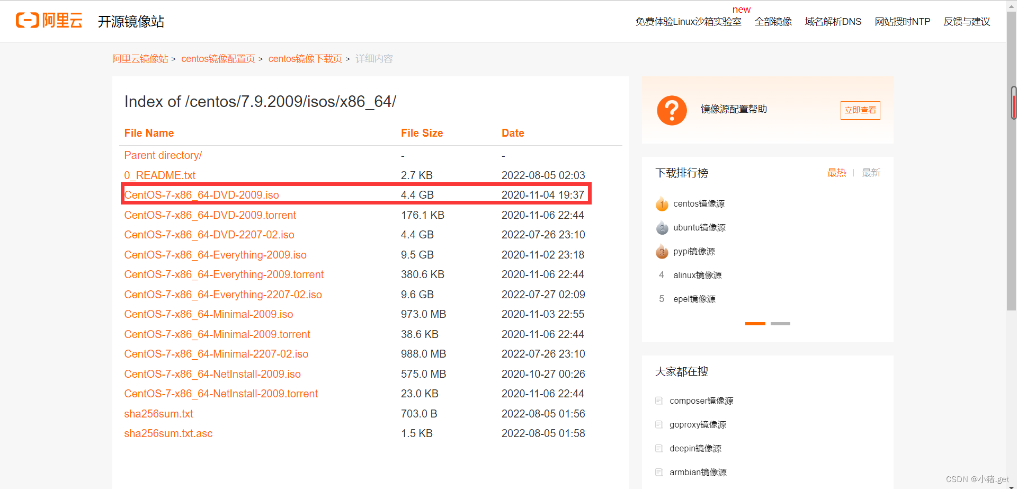Viewport: 1017px width, 489px height.
Task: Download CentOS-7-x86_64-Everything-2009.iso
Action: pos(216,255)
